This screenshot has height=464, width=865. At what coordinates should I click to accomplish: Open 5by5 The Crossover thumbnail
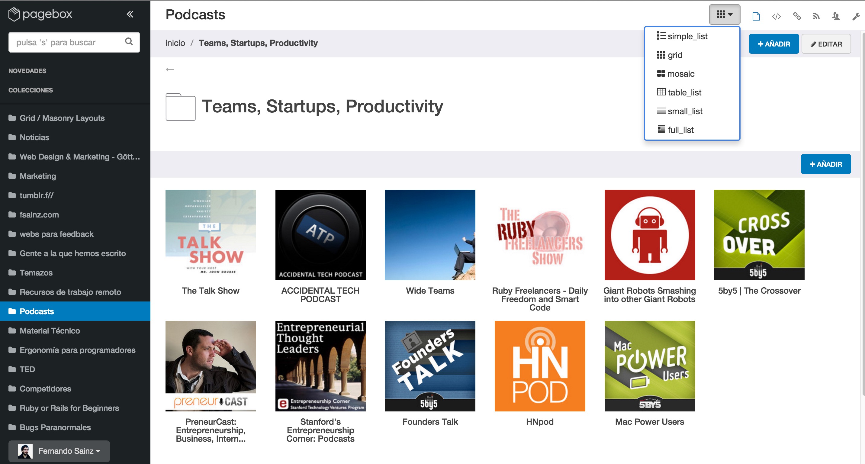(x=759, y=235)
